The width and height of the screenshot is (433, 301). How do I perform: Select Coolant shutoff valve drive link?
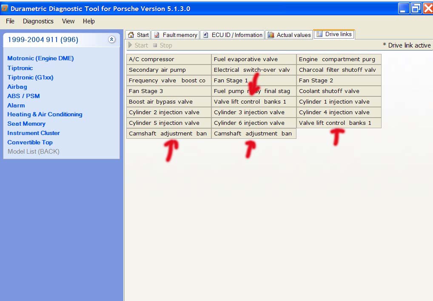pyautogui.click(x=339, y=91)
